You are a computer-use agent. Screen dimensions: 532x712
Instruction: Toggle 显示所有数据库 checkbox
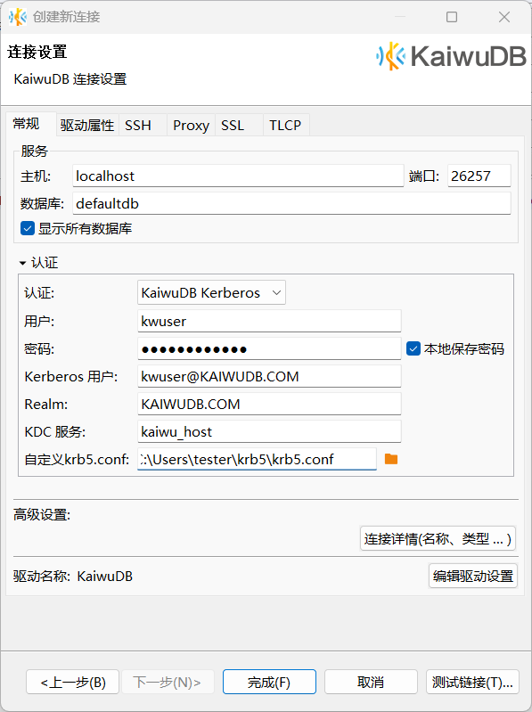[x=28, y=228]
